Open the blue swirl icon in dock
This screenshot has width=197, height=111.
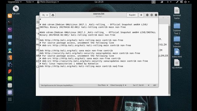[10, 64]
